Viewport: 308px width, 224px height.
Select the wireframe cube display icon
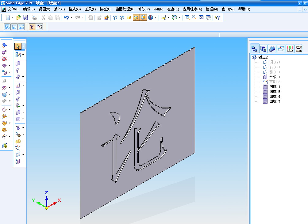point(115,17)
